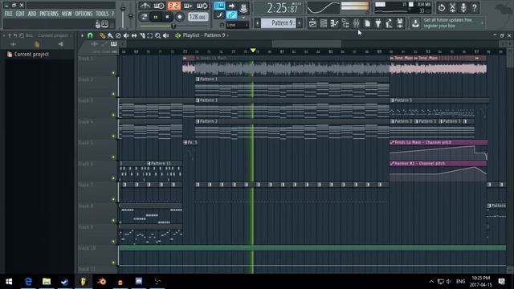Toggle wait for input before recording
The height and width of the screenshot is (289, 514).
click(159, 6)
